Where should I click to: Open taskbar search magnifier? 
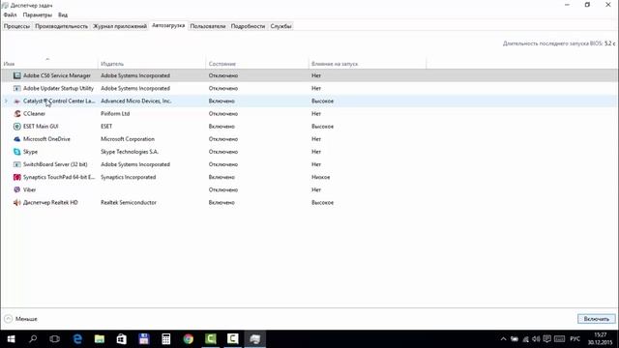click(x=33, y=339)
